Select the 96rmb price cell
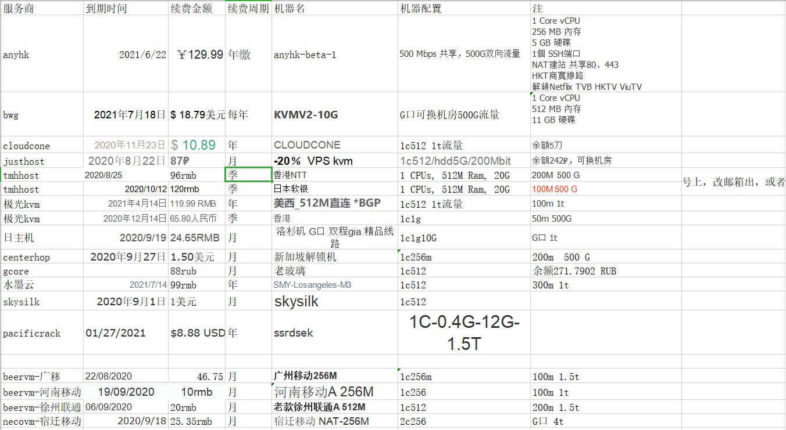The width and height of the screenshot is (786, 430). tap(197, 175)
